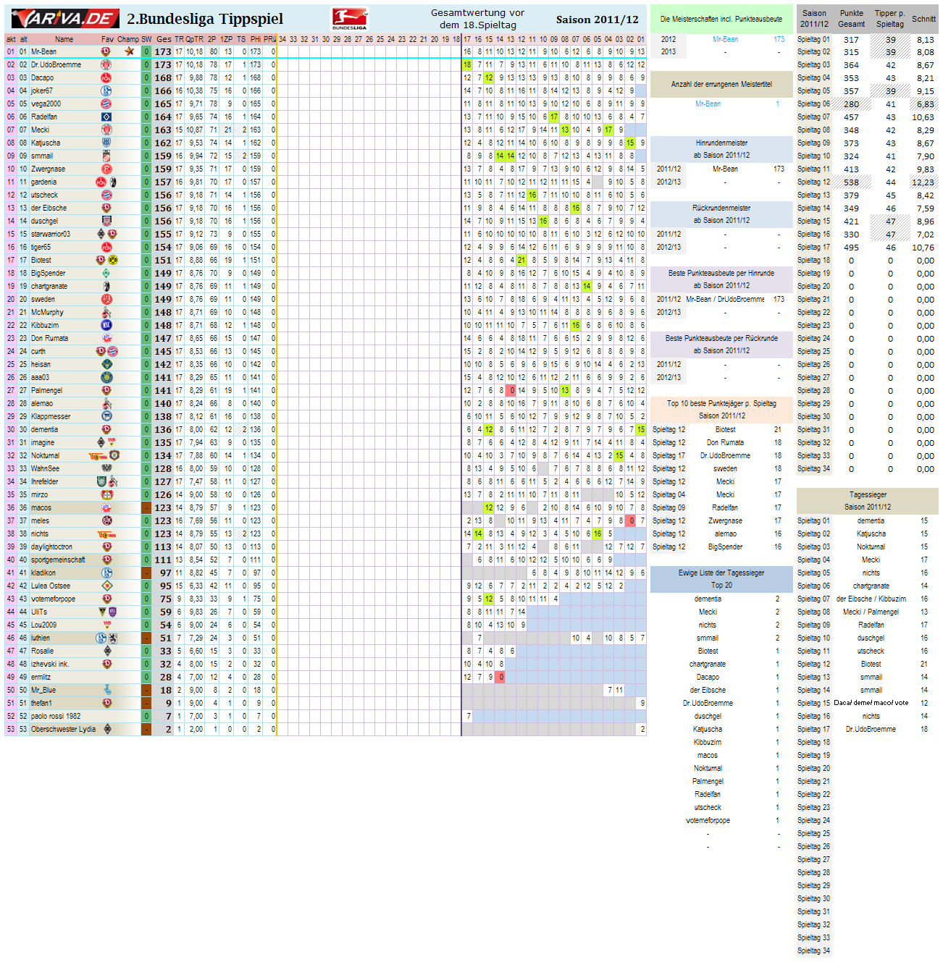943x962 pixels.
Task: Click the 'Schnitt' column header
Action: click(923, 19)
